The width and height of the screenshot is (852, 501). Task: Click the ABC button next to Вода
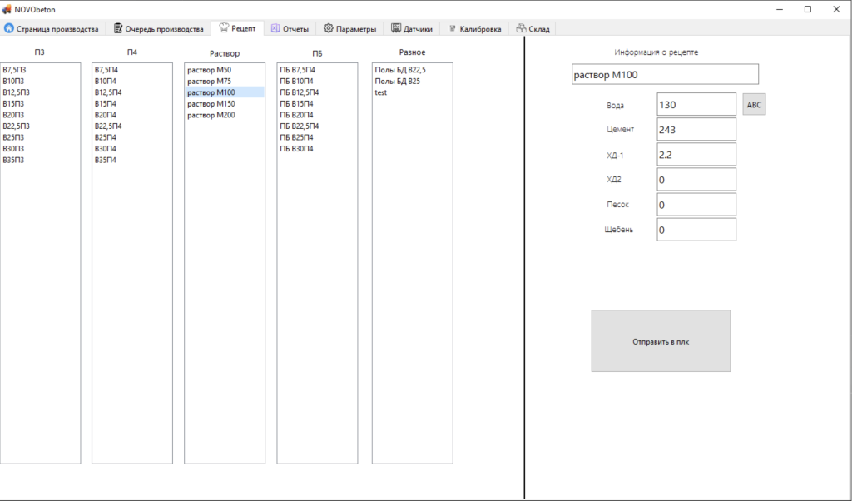(754, 105)
